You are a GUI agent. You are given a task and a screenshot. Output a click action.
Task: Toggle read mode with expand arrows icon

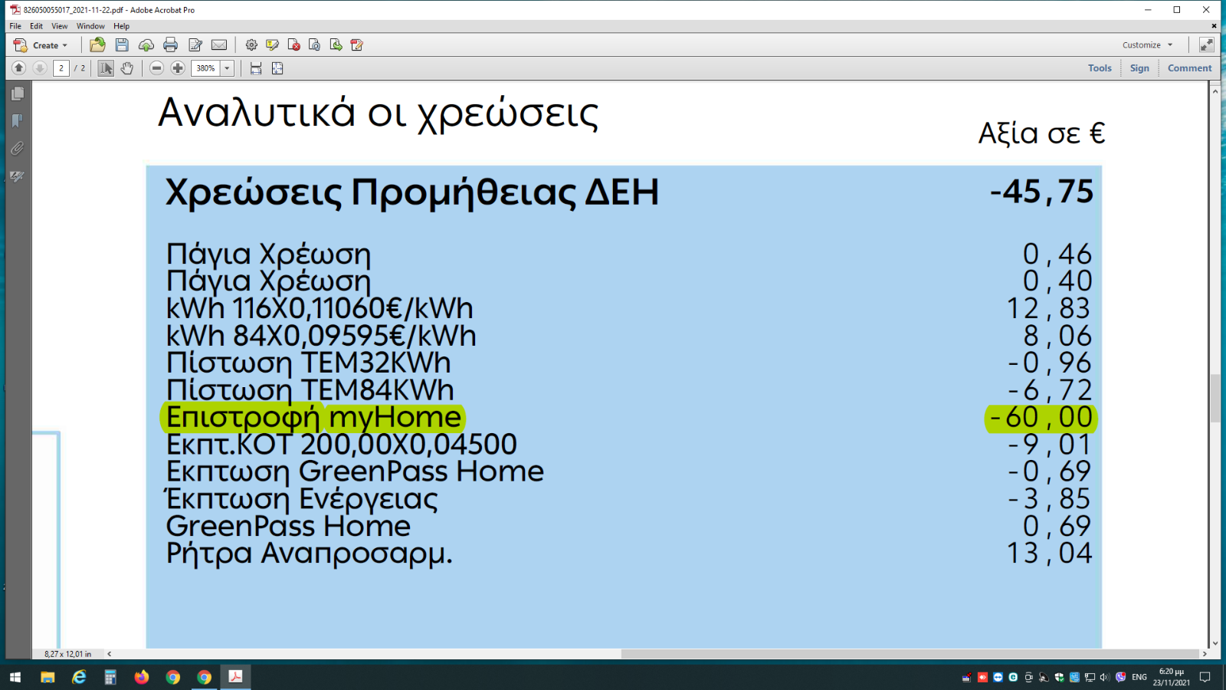(x=1207, y=45)
